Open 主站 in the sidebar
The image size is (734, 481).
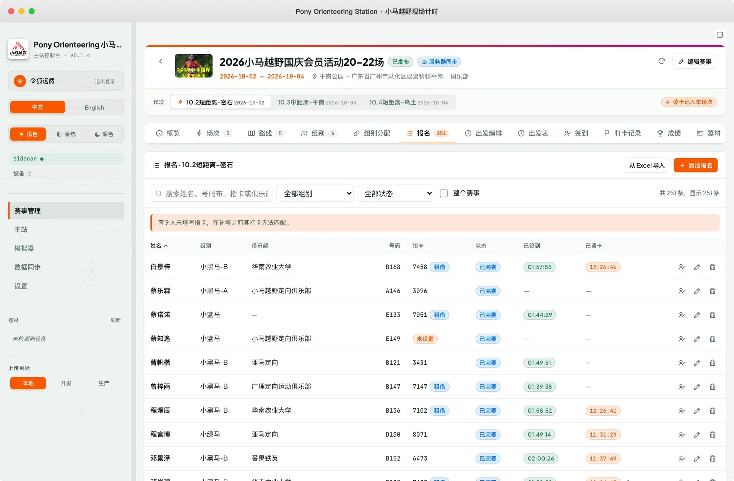[66, 230]
